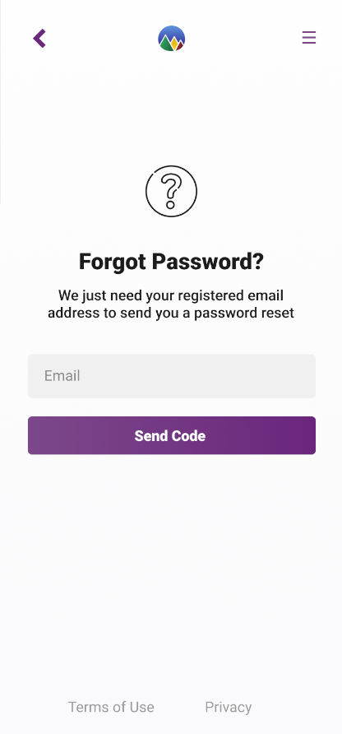Click the Send Code button
This screenshot has height=734, width=342.
pos(172,435)
